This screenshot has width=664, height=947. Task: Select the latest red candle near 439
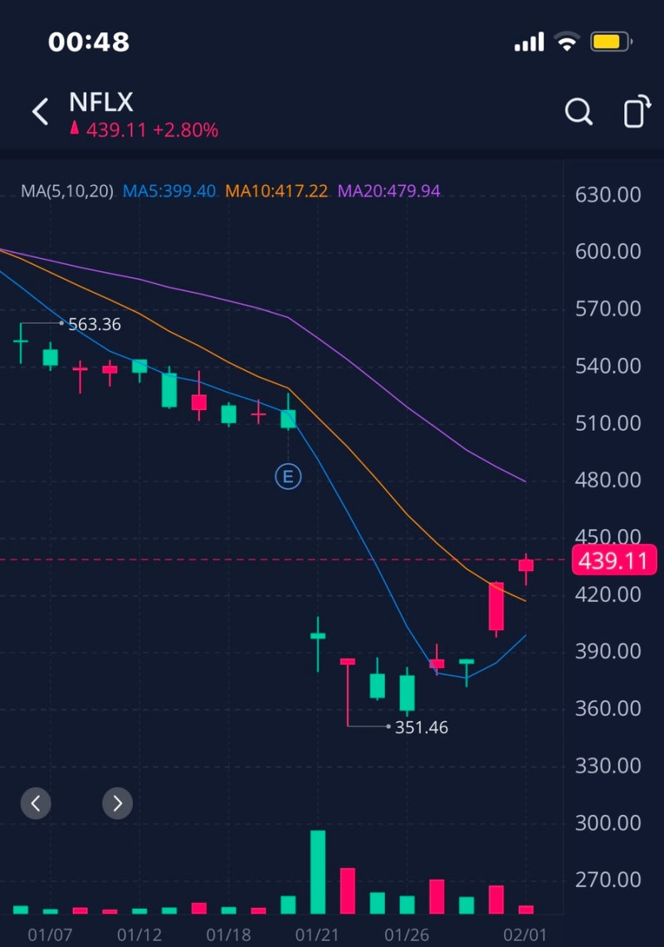pyautogui.click(x=526, y=567)
